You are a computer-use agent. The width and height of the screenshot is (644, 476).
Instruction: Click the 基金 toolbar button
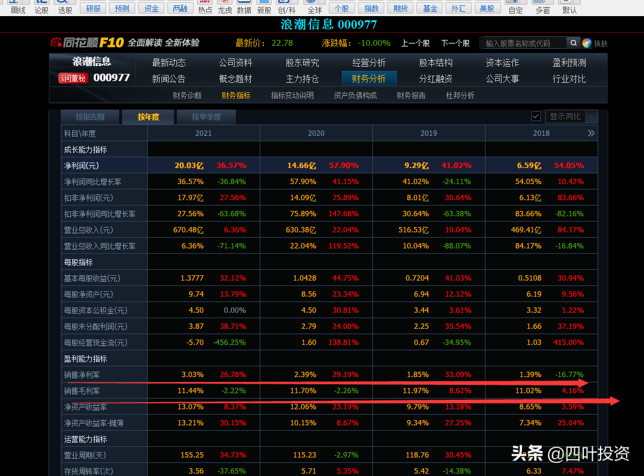point(430,8)
